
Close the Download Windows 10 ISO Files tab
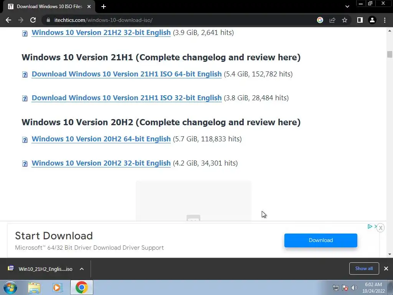click(x=89, y=7)
